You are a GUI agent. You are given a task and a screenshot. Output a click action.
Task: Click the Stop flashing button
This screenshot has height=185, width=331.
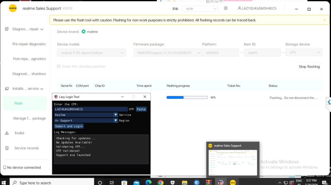[x=309, y=67]
